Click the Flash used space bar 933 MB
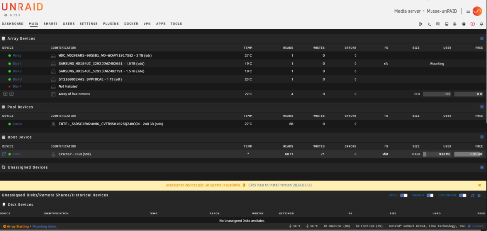 (437, 154)
